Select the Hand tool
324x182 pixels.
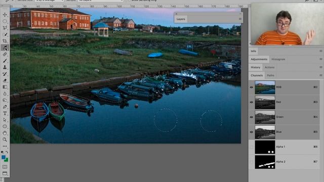point(5,133)
